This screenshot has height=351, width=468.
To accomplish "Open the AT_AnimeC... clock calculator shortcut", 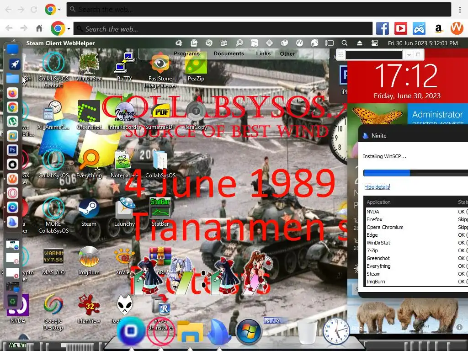I will tap(53, 115).
